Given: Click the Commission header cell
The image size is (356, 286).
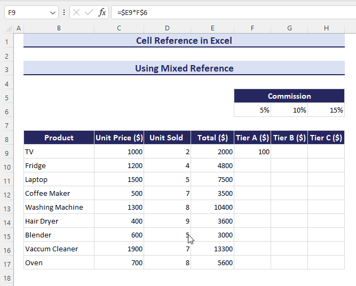Looking at the screenshot, I should 289,96.
